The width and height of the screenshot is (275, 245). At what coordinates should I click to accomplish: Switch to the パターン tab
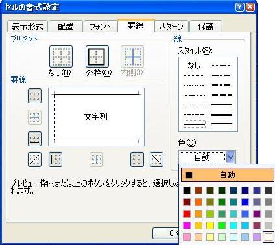click(x=171, y=27)
